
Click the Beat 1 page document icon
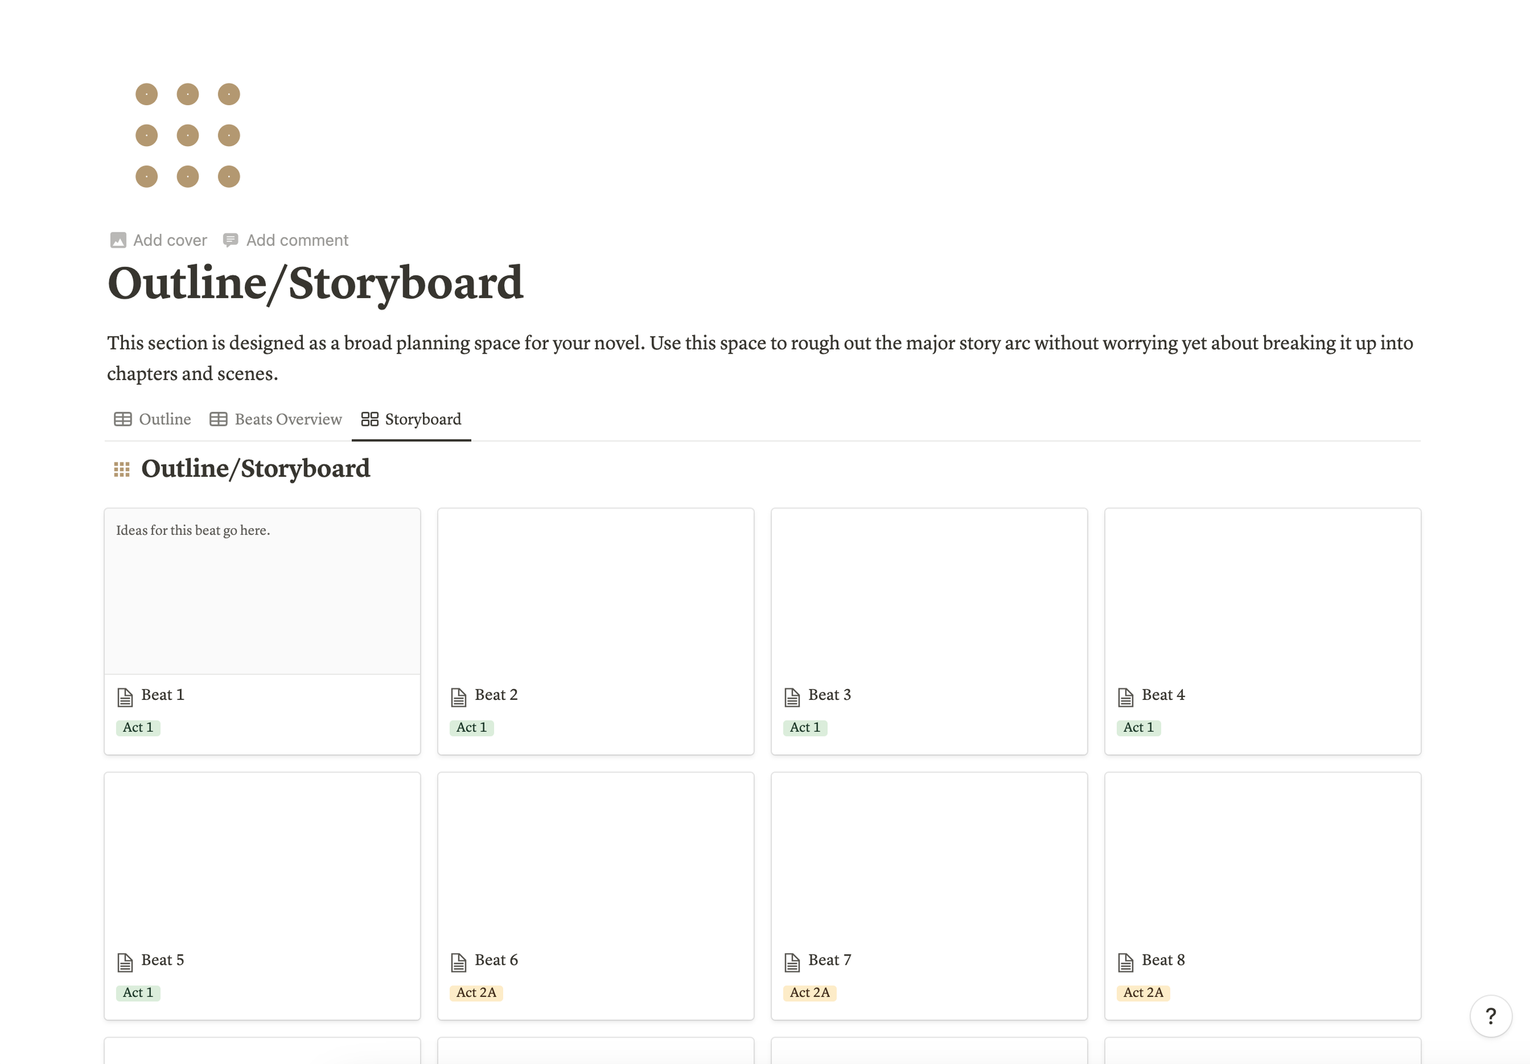click(125, 697)
